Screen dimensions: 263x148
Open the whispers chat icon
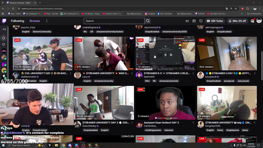(201, 21)
